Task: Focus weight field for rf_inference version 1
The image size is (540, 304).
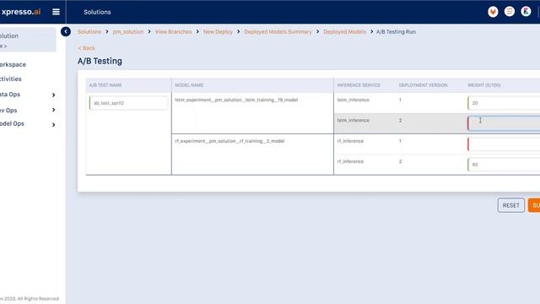Action: [x=504, y=144]
